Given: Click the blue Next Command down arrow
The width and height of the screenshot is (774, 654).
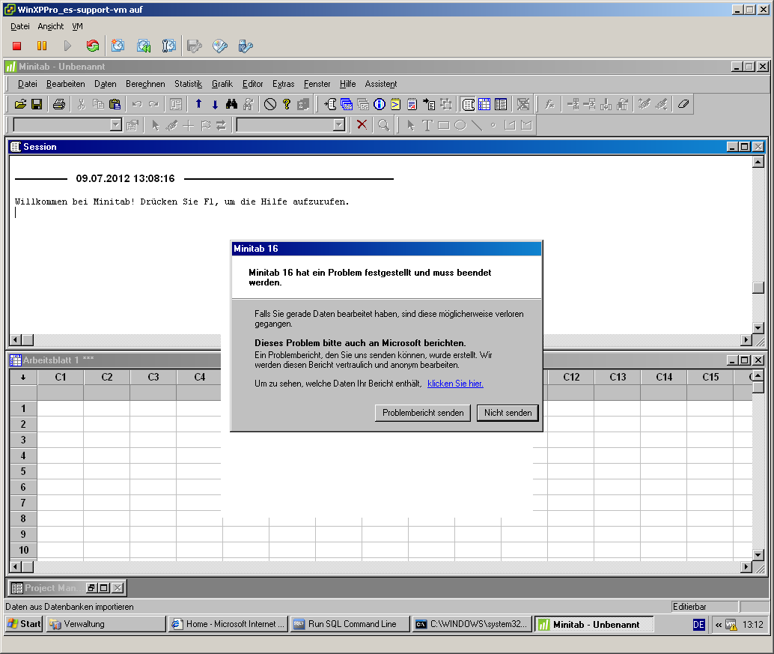Looking at the screenshot, I should pyautogui.click(x=216, y=104).
